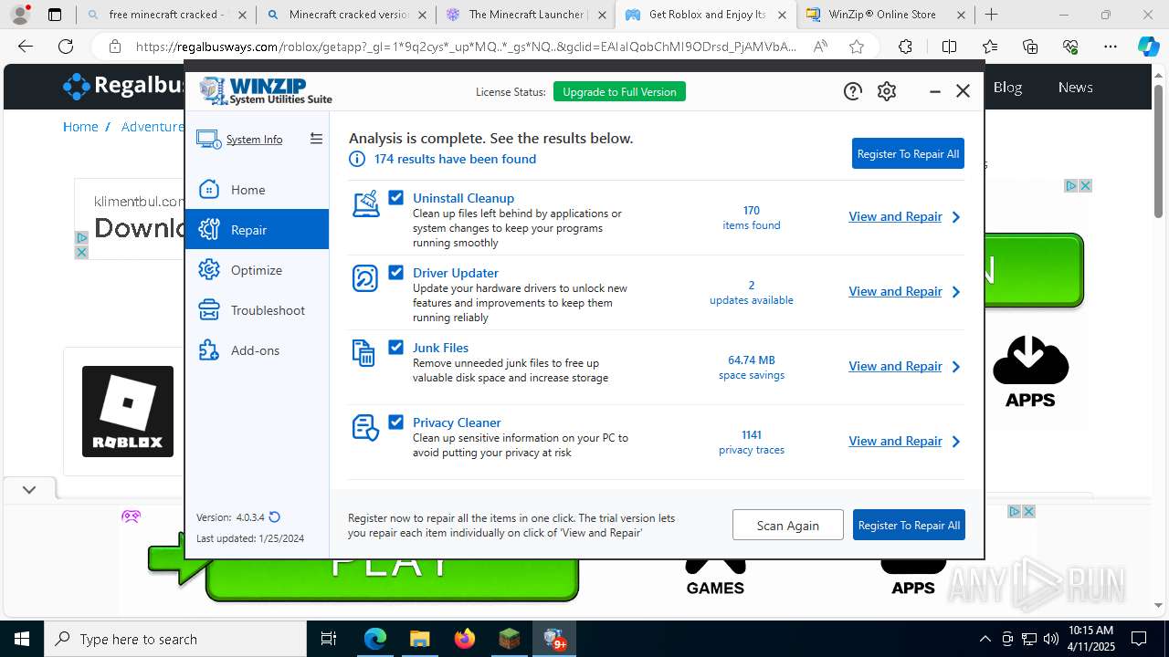
Task: Open Microsoft Edge from the taskbar
Action: [375, 639]
